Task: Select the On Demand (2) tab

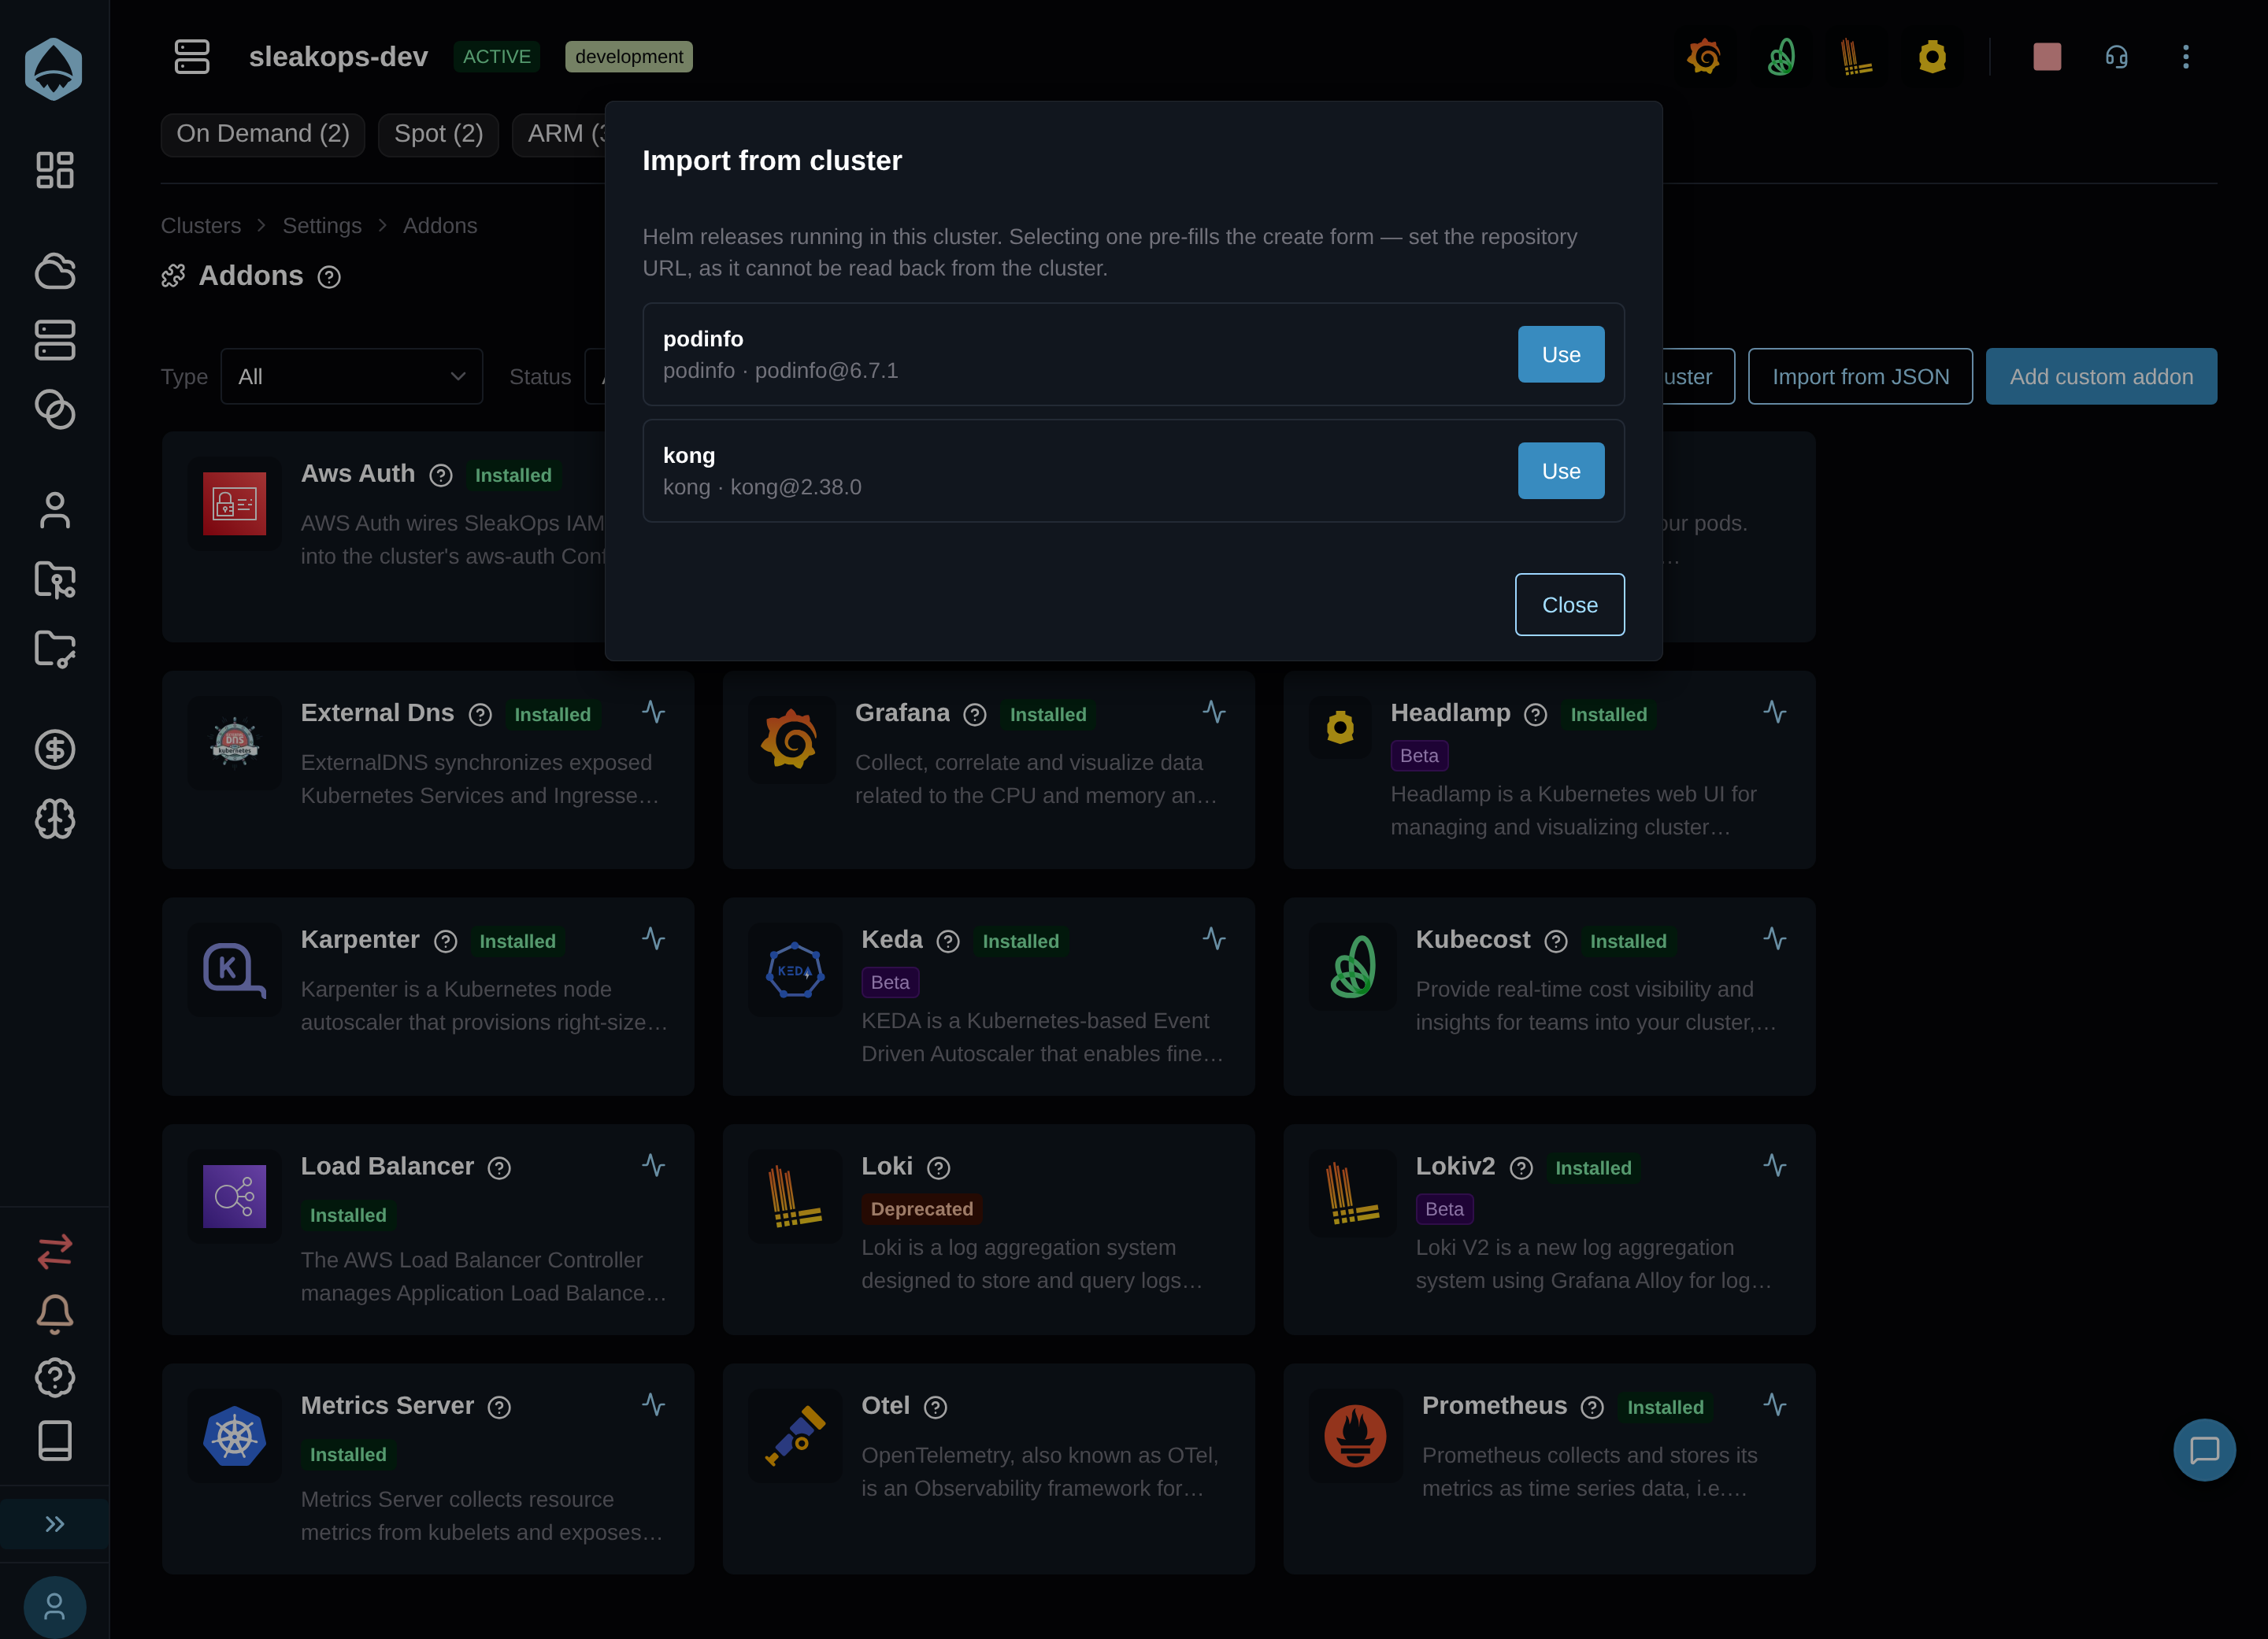Action: 263,134
